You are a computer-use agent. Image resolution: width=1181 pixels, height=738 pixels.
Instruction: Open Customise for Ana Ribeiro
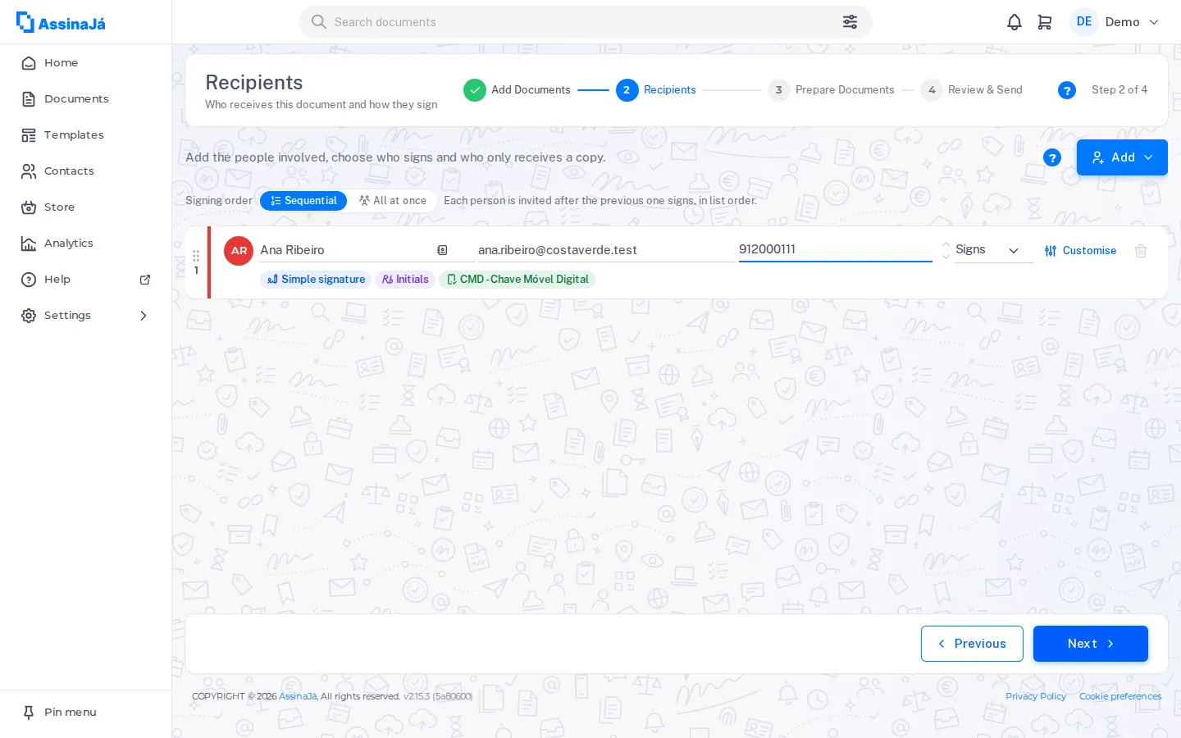1080,251
